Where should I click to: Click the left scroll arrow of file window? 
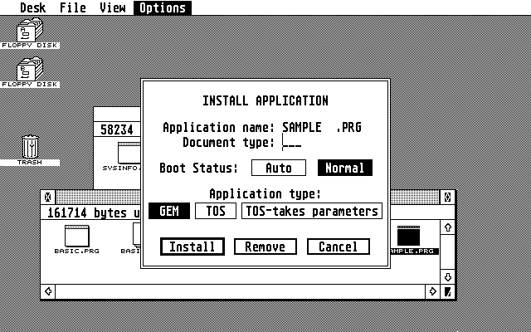(x=48, y=291)
